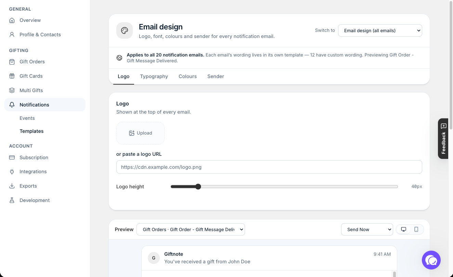
Task: Click the Multi Gifts layers icon
Action: (12, 90)
